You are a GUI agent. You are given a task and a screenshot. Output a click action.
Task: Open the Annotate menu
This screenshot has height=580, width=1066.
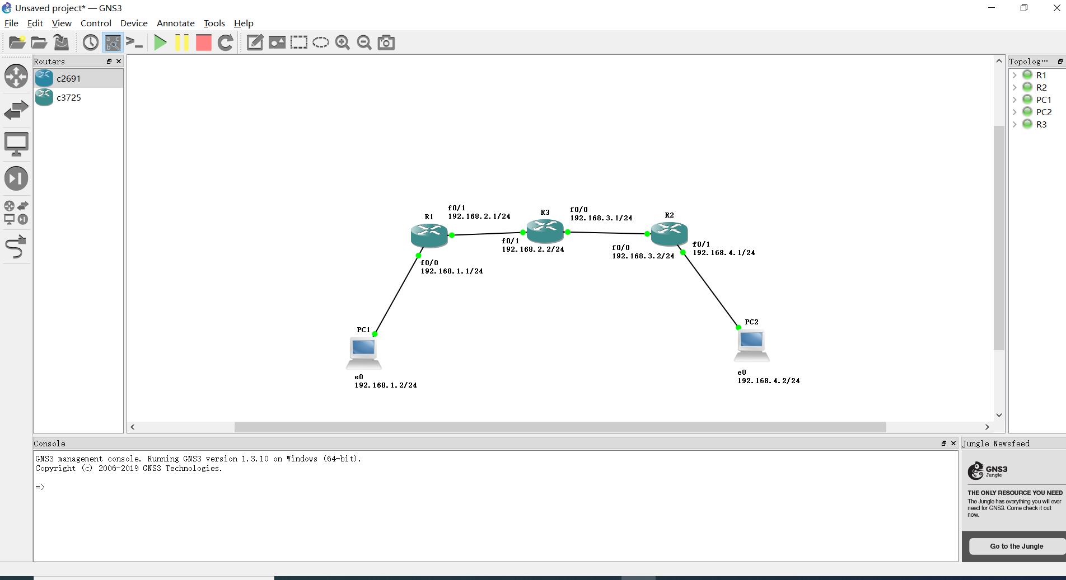pyautogui.click(x=175, y=23)
